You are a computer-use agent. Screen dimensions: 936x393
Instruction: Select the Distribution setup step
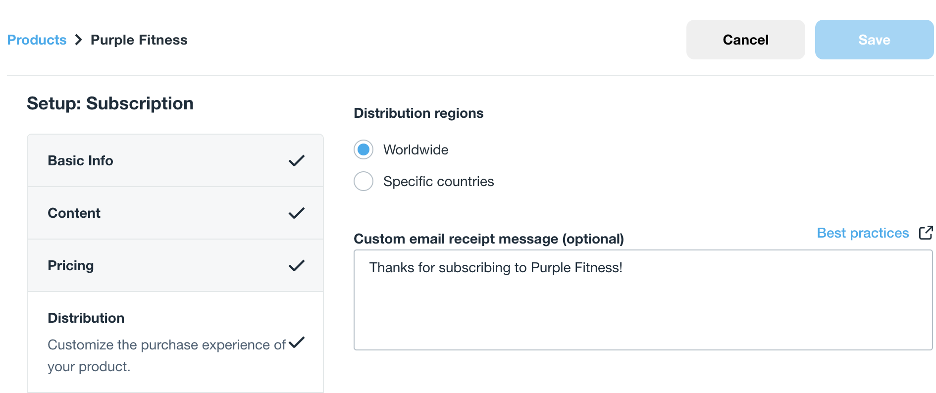(x=175, y=342)
